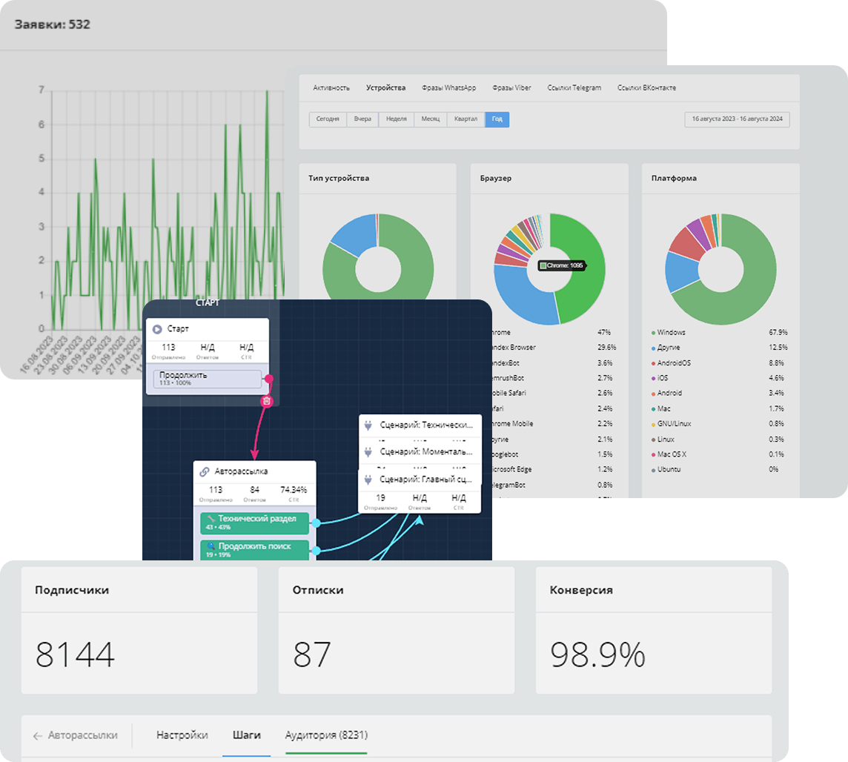Screen dimensions: 848x762
Task: Click the play icon on Старт node
Action: [157, 328]
